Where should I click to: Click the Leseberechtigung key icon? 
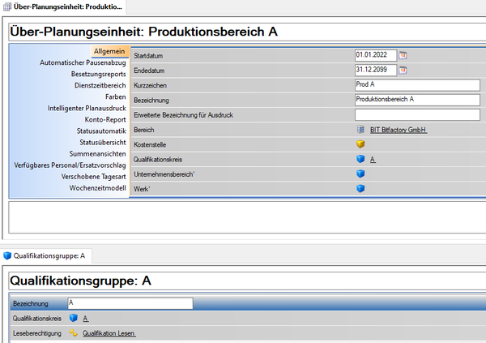[74, 333]
